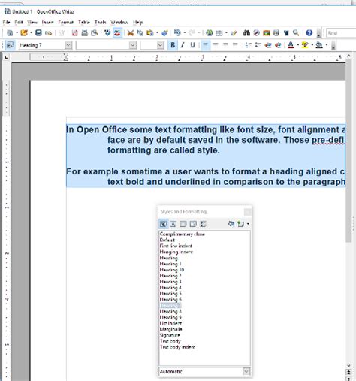Expand the Highlighting color dropdown arrow

click(312, 45)
